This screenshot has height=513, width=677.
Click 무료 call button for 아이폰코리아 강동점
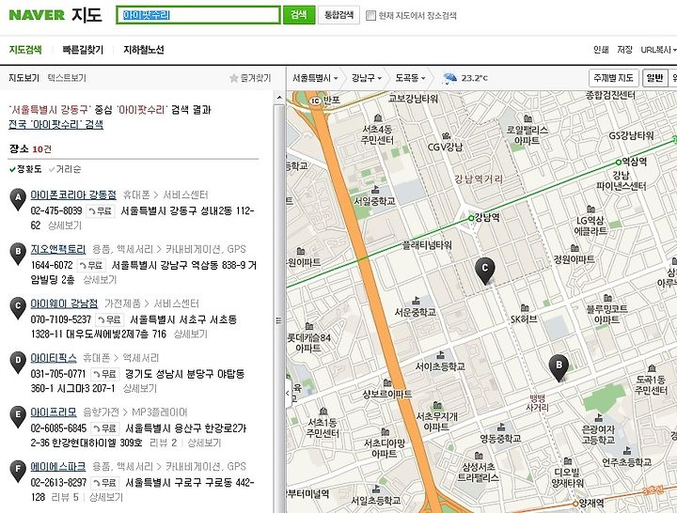(x=101, y=211)
